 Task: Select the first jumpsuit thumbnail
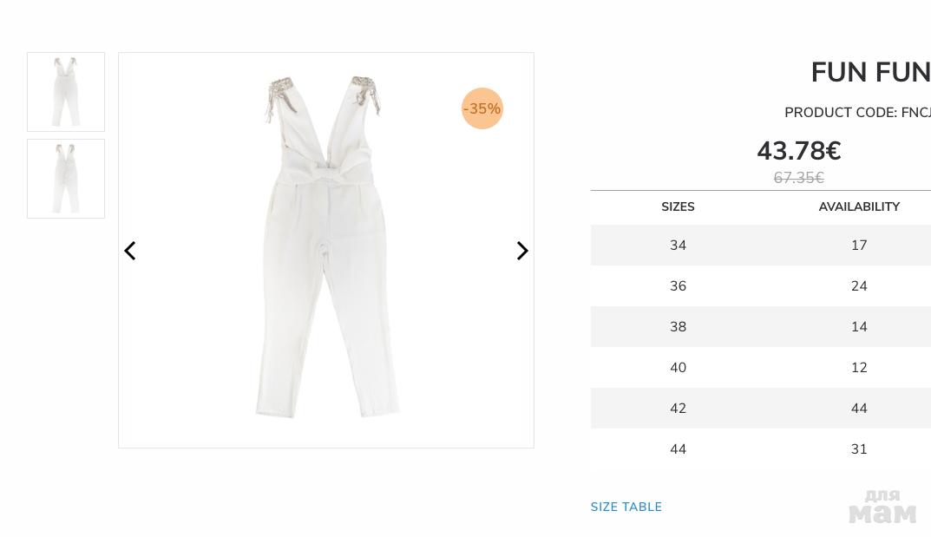point(66,92)
